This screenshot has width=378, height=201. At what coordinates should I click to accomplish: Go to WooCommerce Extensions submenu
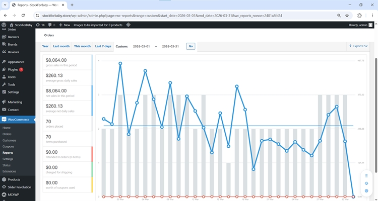pyautogui.click(x=9, y=171)
